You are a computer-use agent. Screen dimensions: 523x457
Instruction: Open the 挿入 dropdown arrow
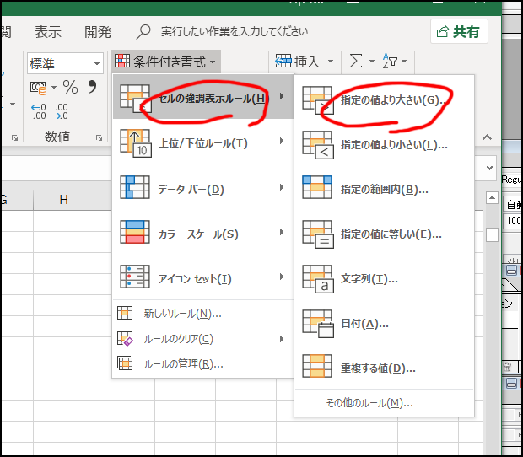coord(330,62)
